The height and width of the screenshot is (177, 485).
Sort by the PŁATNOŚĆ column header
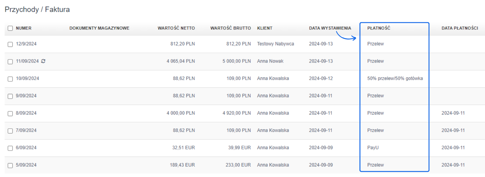(x=379, y=28)
